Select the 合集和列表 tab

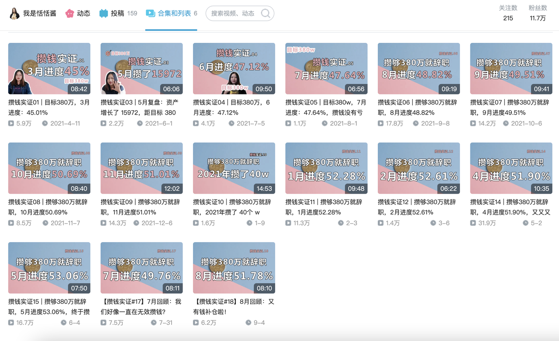(174, 14)
